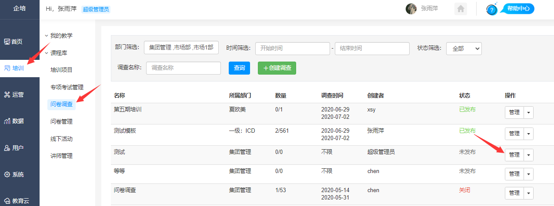Click the 超级管理员 role badge
The image size is (554, 206).
tap(96, 9)
